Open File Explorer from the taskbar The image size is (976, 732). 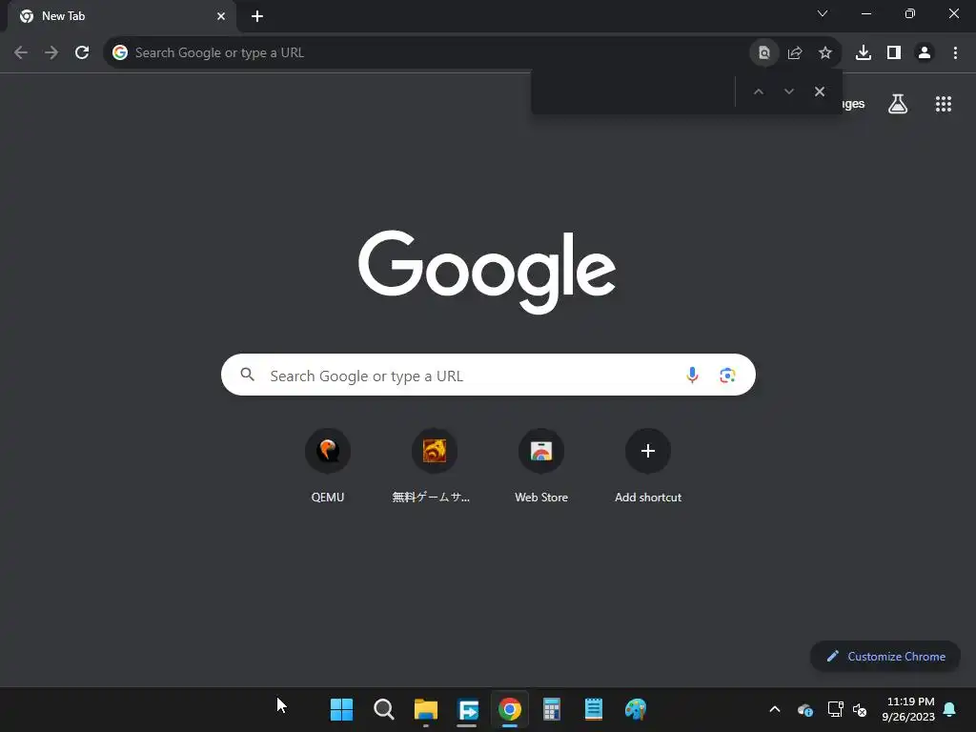click(426, 709)
